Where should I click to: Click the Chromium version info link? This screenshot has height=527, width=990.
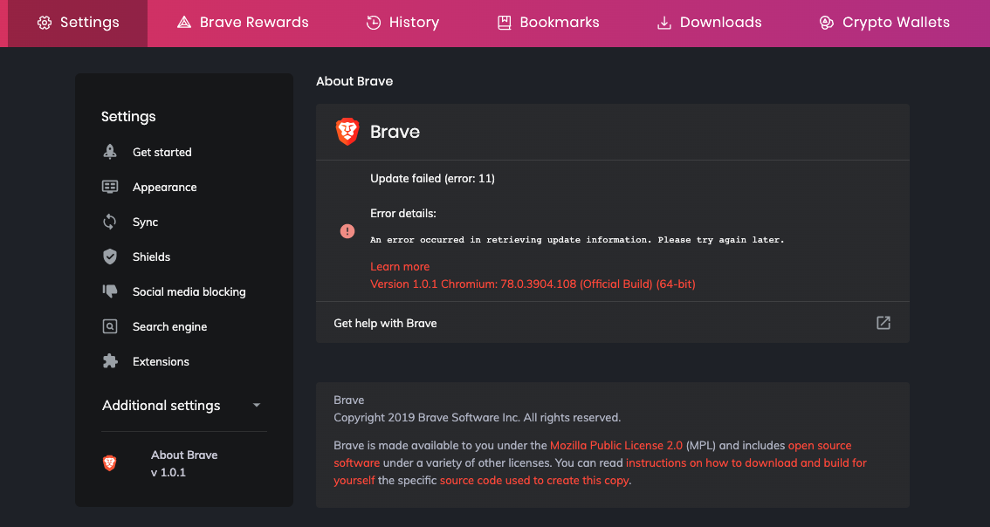[533, 284]
